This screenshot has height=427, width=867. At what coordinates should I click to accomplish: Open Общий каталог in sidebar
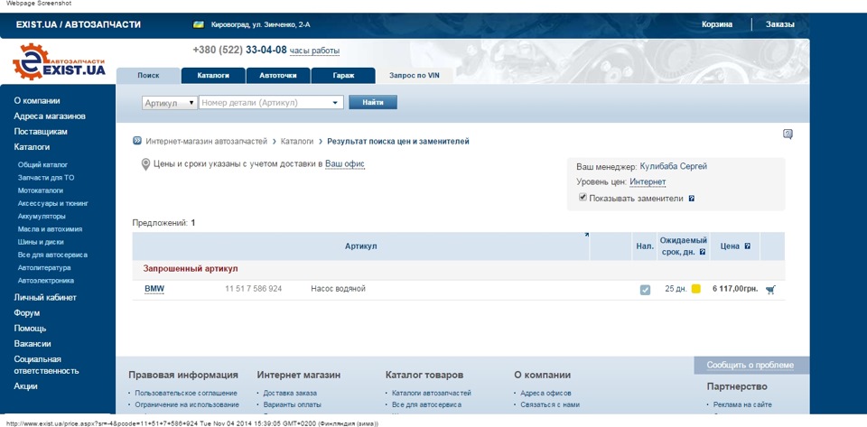(x=42, y=164)
